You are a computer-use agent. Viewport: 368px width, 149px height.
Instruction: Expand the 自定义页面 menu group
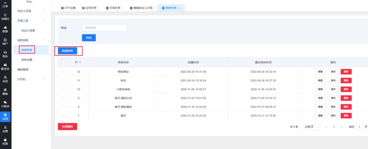[31, 11]
